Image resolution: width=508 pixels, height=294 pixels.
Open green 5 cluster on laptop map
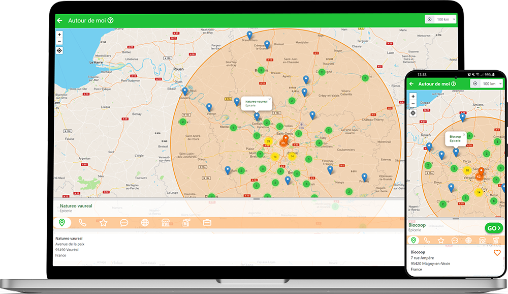pos(299,133)
